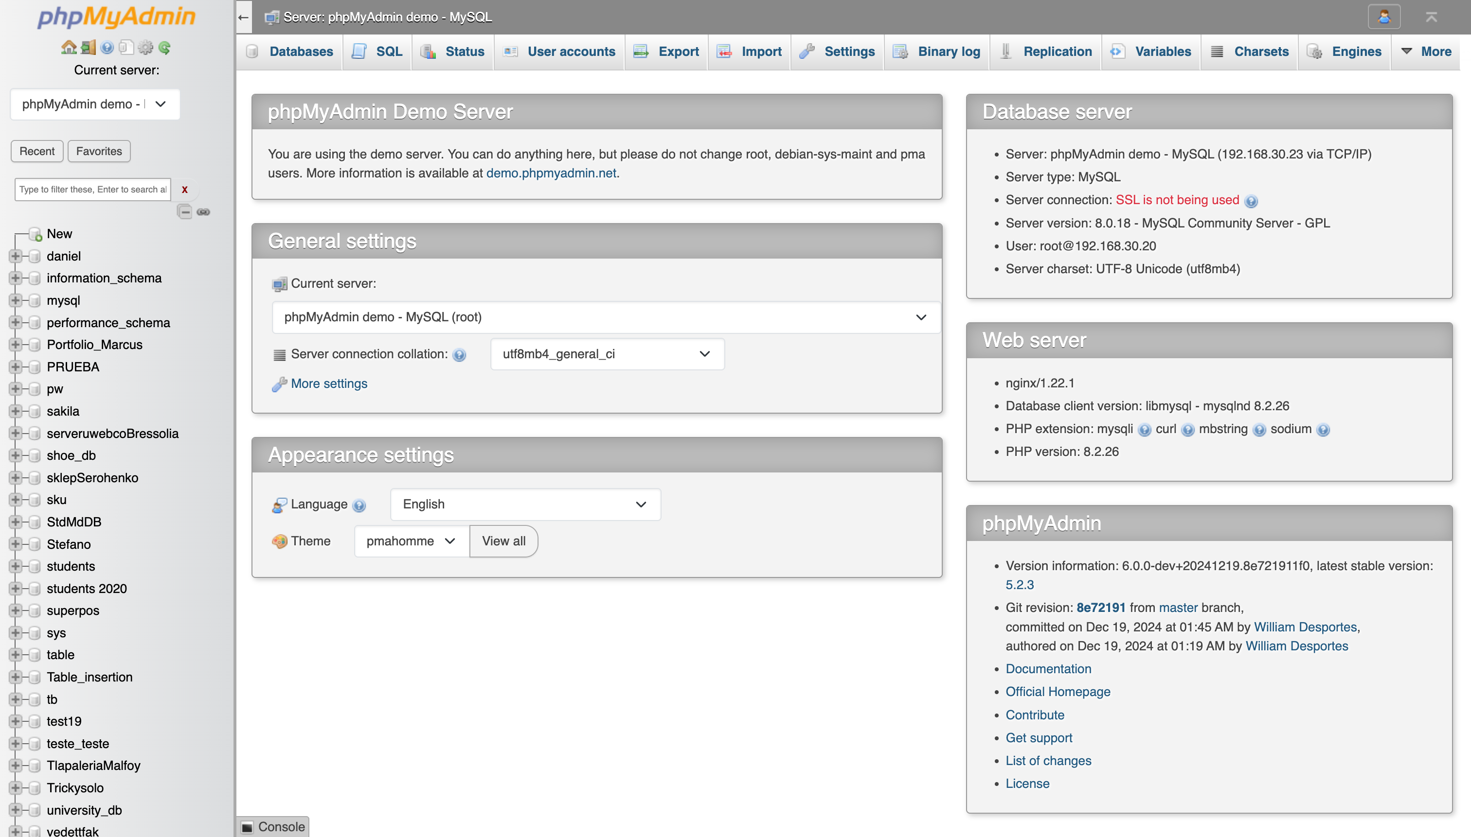Viewport: 1471px width, 837px height.
Task: Select the TlapaleriaMalfoy database in the tree
Action: coord(93,765)
